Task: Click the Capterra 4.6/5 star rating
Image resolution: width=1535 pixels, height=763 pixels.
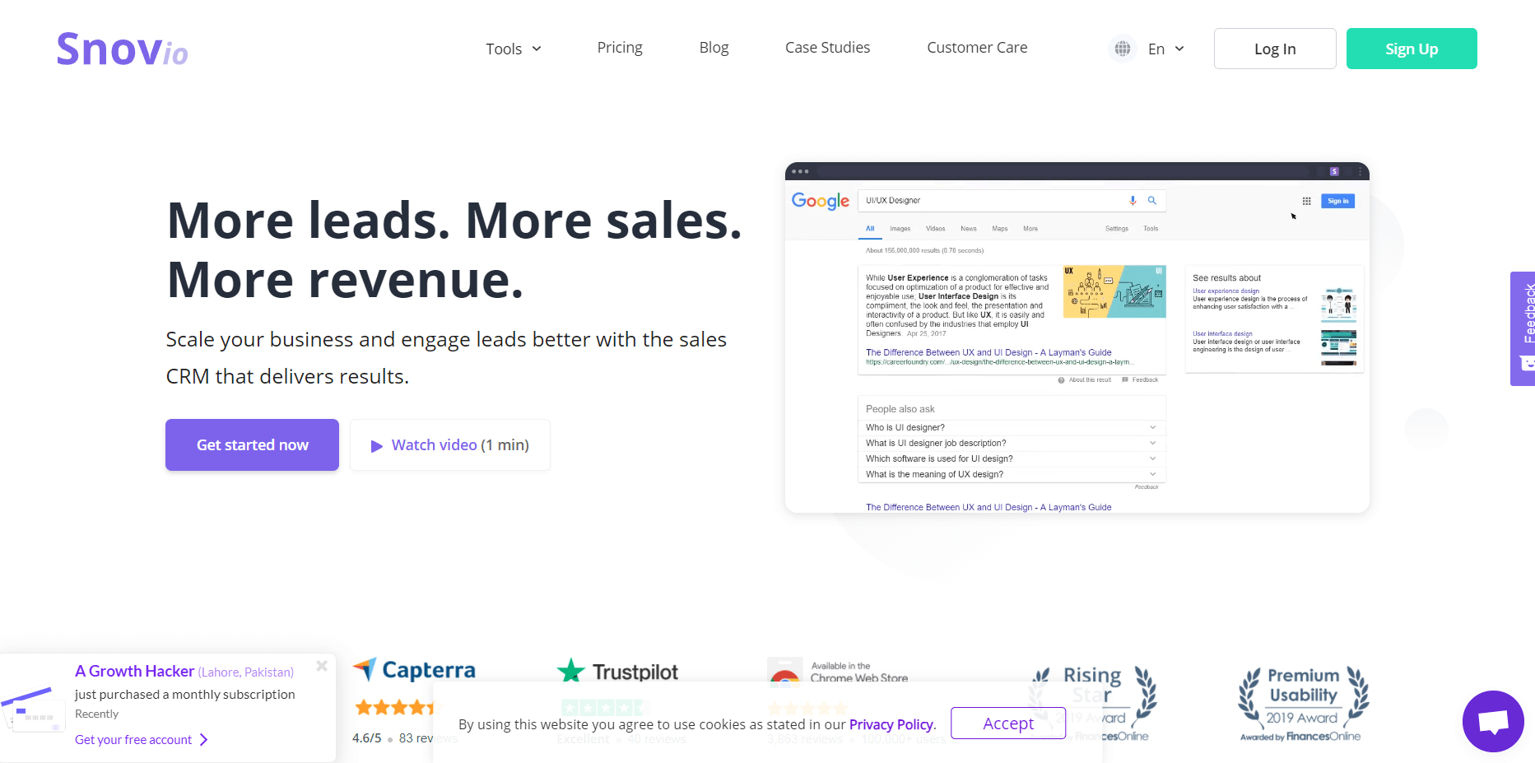Action: coord(395,707)
